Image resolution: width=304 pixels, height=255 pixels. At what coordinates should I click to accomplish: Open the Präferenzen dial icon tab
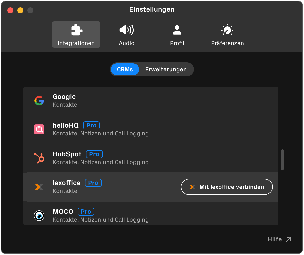pyautogui.click(x=227, y=35)
